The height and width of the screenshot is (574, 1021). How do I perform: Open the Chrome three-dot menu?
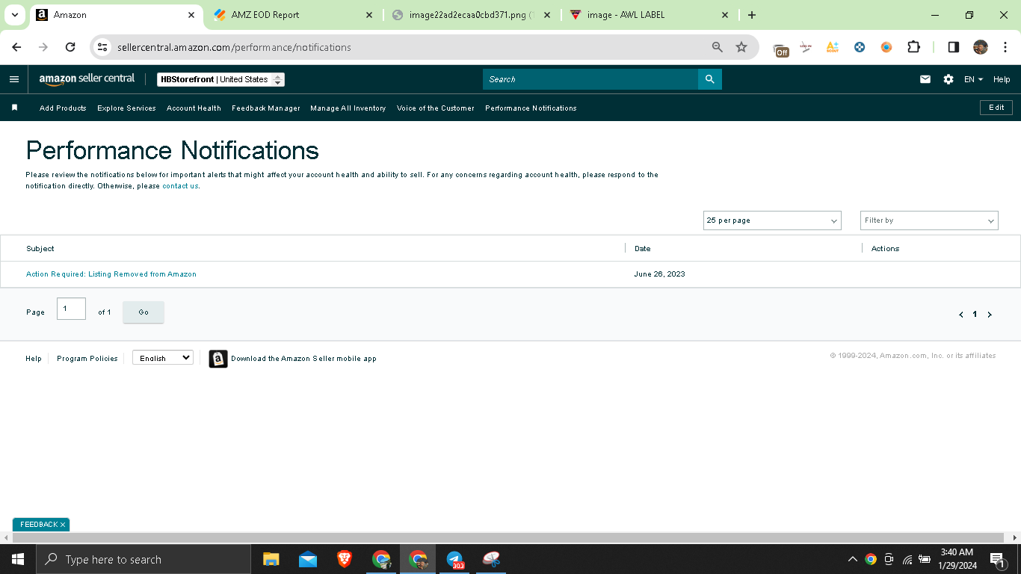(x=1005, y=47)
